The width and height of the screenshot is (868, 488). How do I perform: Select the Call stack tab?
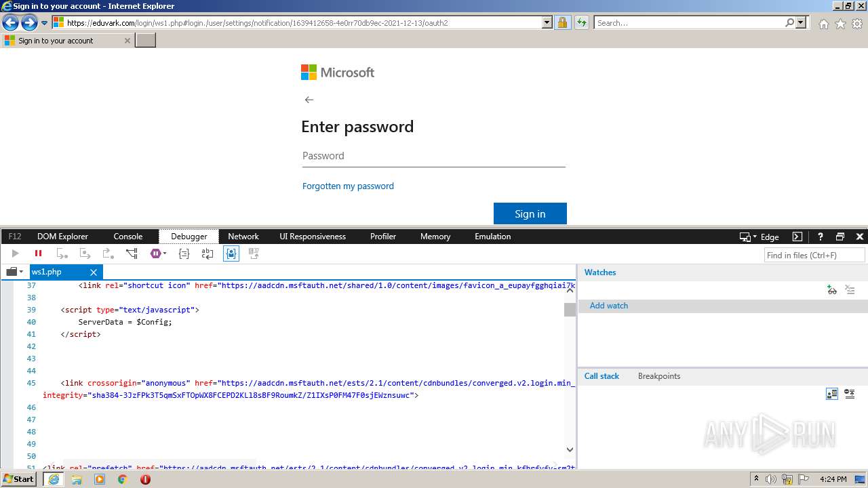click(601, 376)
